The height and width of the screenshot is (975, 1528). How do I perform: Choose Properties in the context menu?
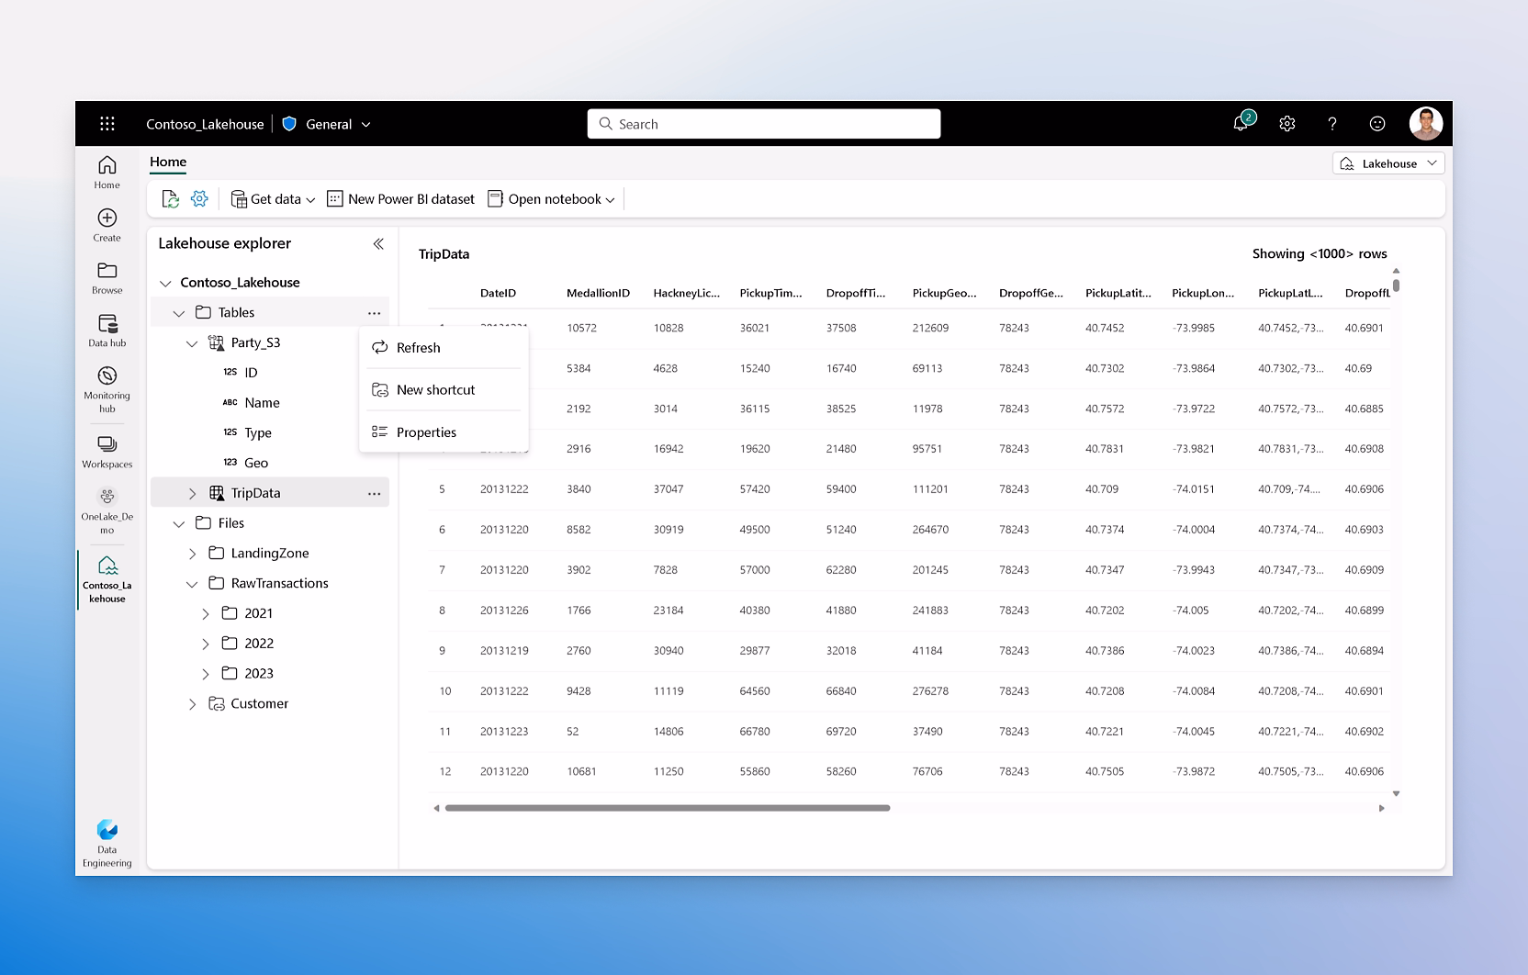[426, 432]
